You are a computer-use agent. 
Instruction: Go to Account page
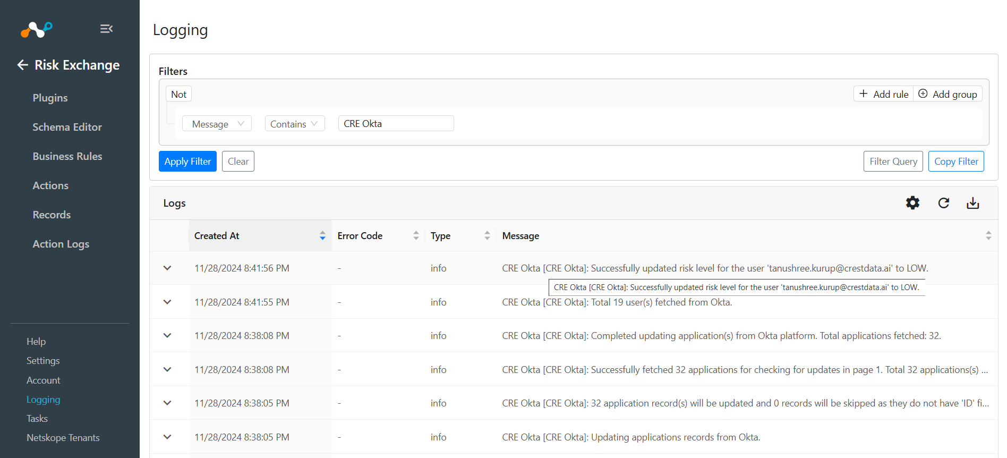[44, 380]
